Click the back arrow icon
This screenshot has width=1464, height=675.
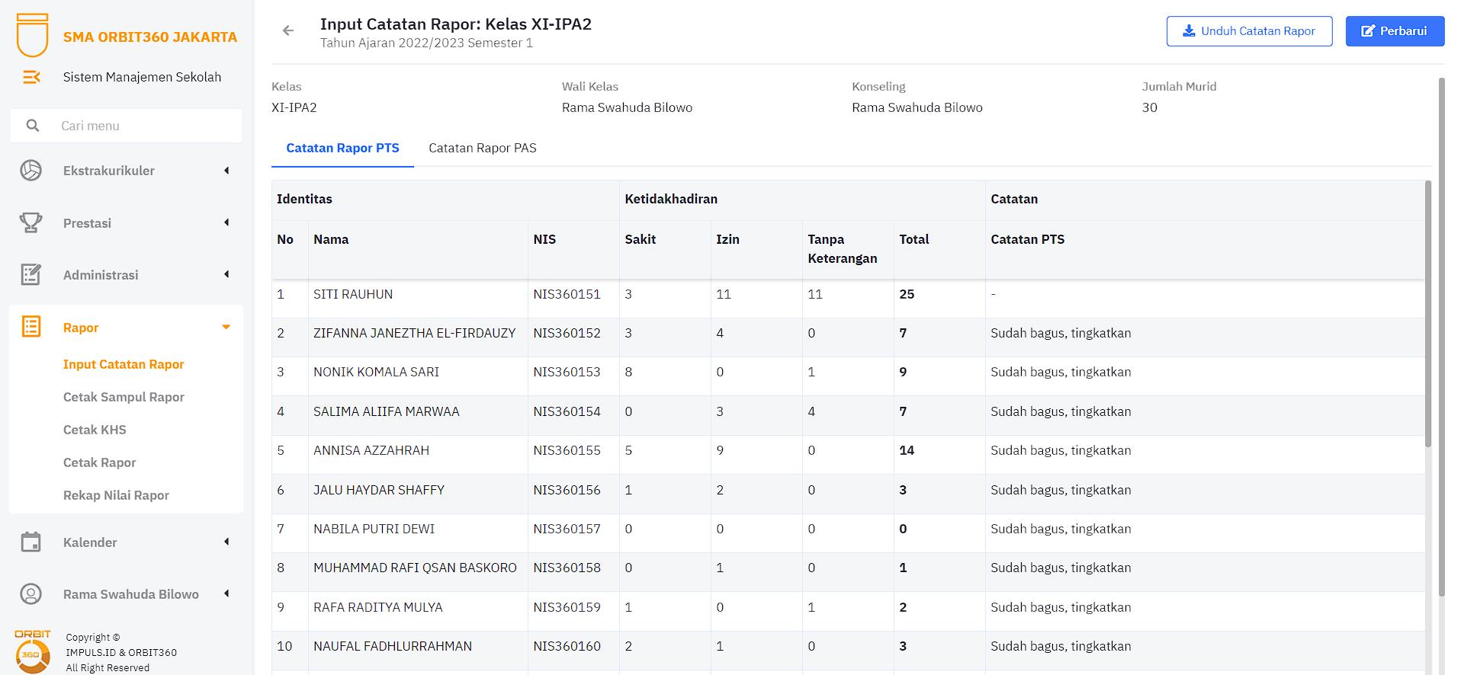click(288, 30)
